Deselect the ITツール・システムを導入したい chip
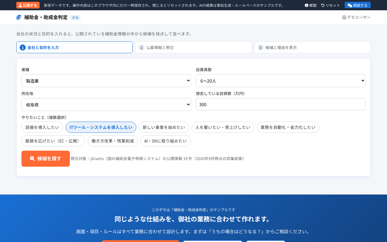The height and width of the screenshot is (242, 387). pos(101,127)
